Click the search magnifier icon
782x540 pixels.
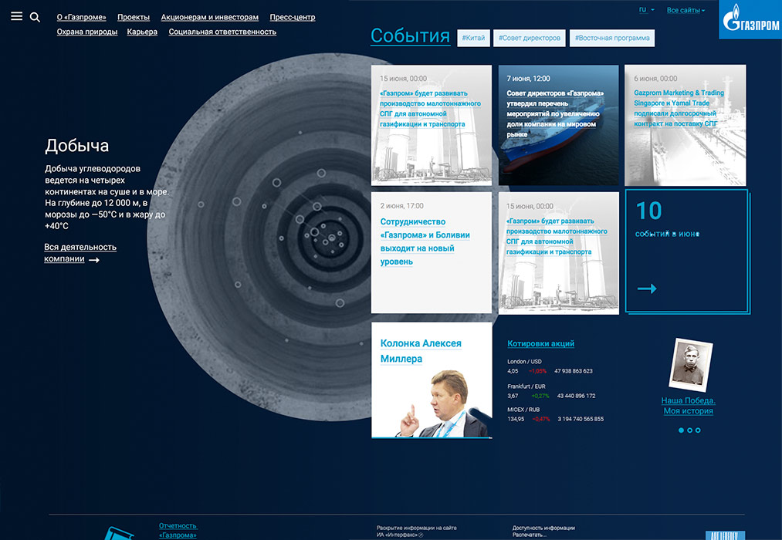(35, 17)
